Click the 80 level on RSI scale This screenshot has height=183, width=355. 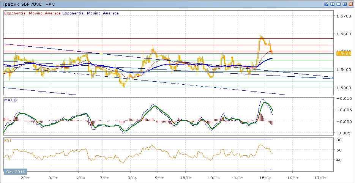(x=339, y=140)
